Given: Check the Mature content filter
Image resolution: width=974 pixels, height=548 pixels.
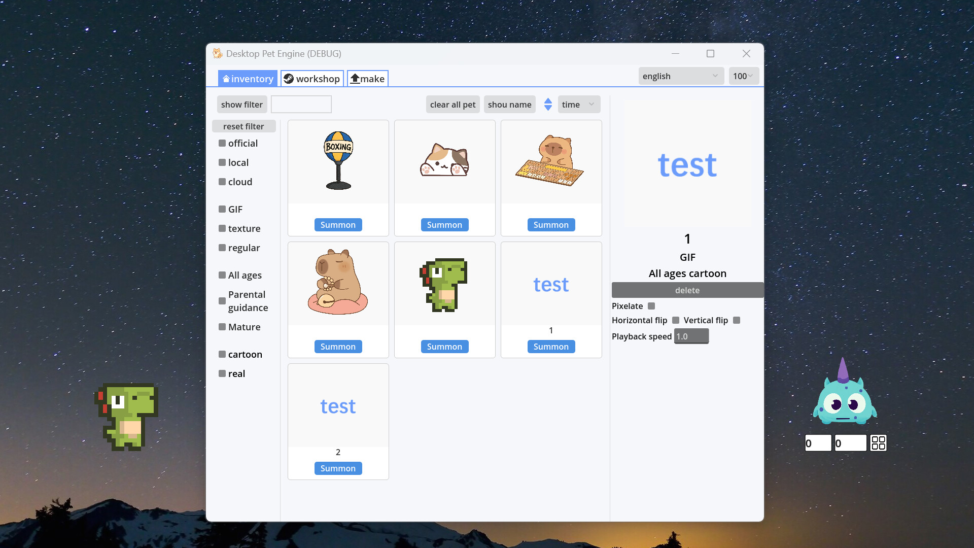Looking at the screenshot, I should click(222, 327).
